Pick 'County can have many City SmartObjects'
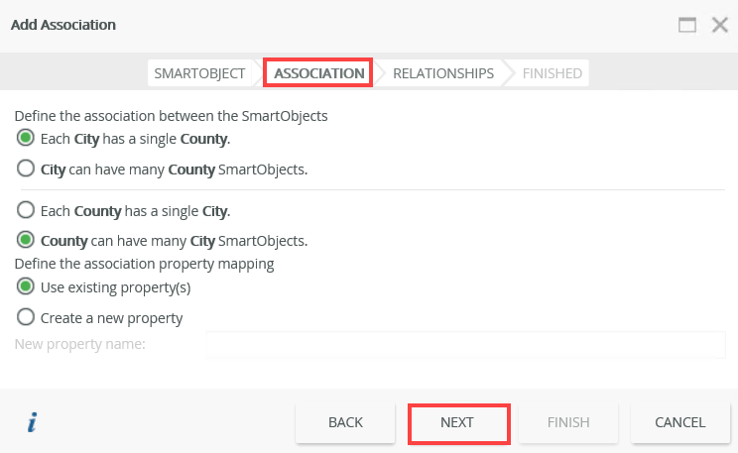 [x=26, y=240]
